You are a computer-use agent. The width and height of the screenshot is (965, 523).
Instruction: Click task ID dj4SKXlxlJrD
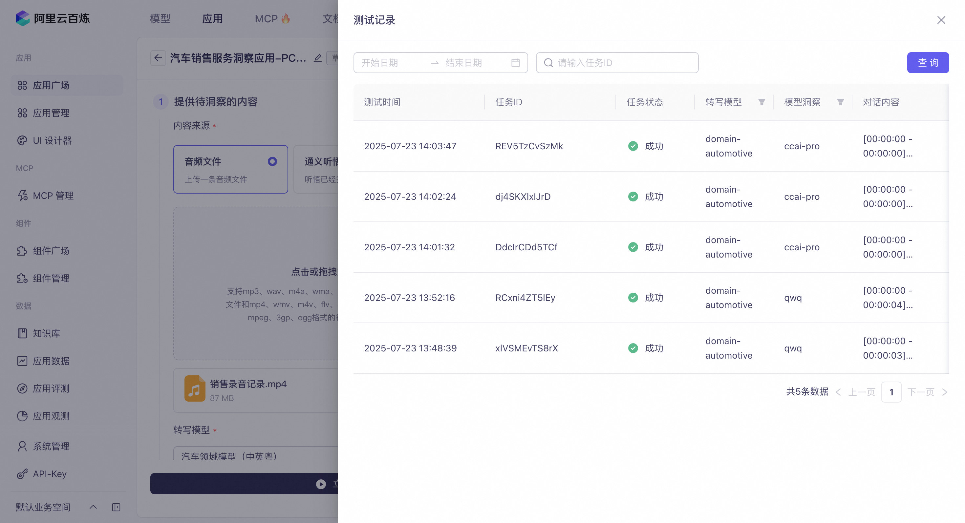pyautogui.click(x=523, y=197)
